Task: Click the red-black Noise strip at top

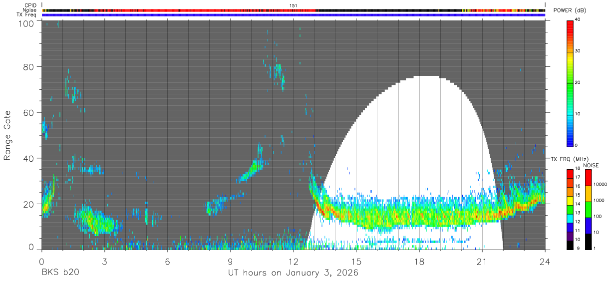Action: [x=294, y=10]
